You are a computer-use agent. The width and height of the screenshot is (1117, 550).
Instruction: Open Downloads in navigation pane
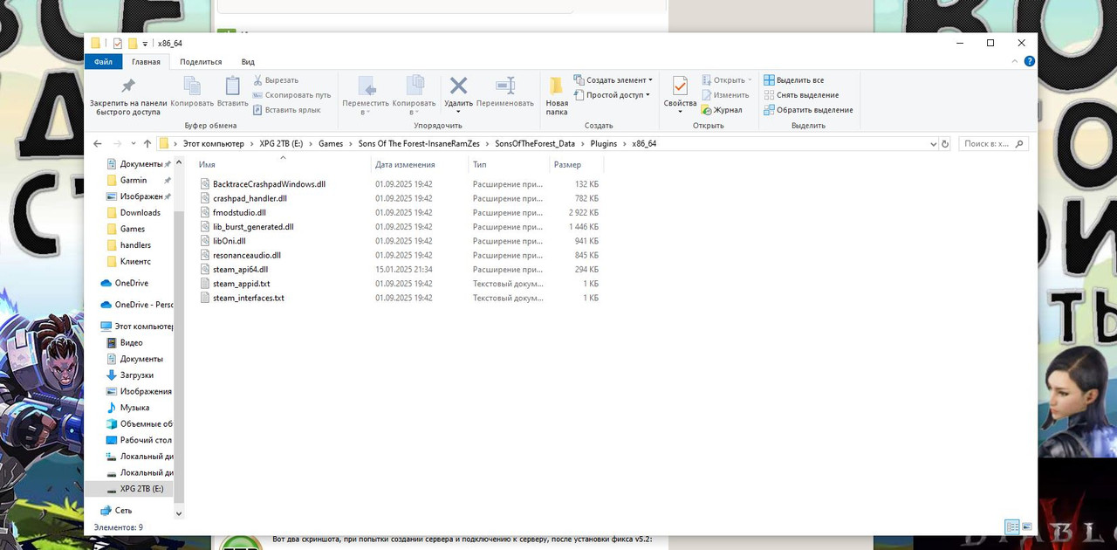[x=140, y=212]
